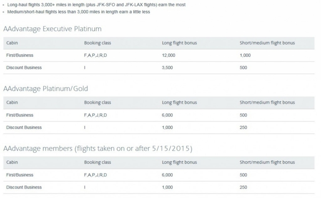321x198 pixels.
Task: Click the medium/short-haul flights bullet text
Action: pos(79,12)
